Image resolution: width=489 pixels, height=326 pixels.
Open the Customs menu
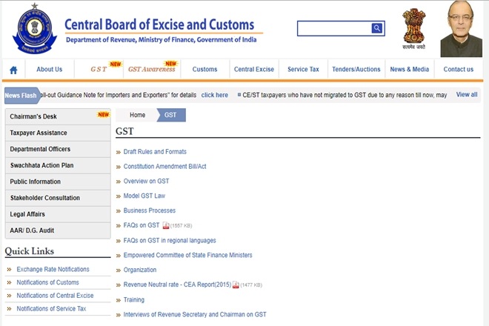pos(204,70)
